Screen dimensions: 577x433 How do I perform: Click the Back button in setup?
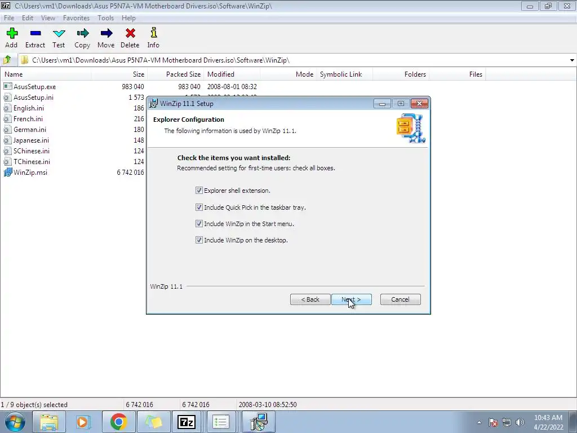pos(310,299)
